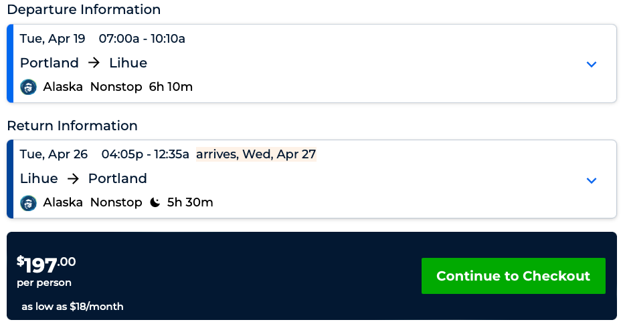Click the Alaska logo on the return flight
Image resolution: width=621 pixels, height=322 pixels.
tap(28, 202)
